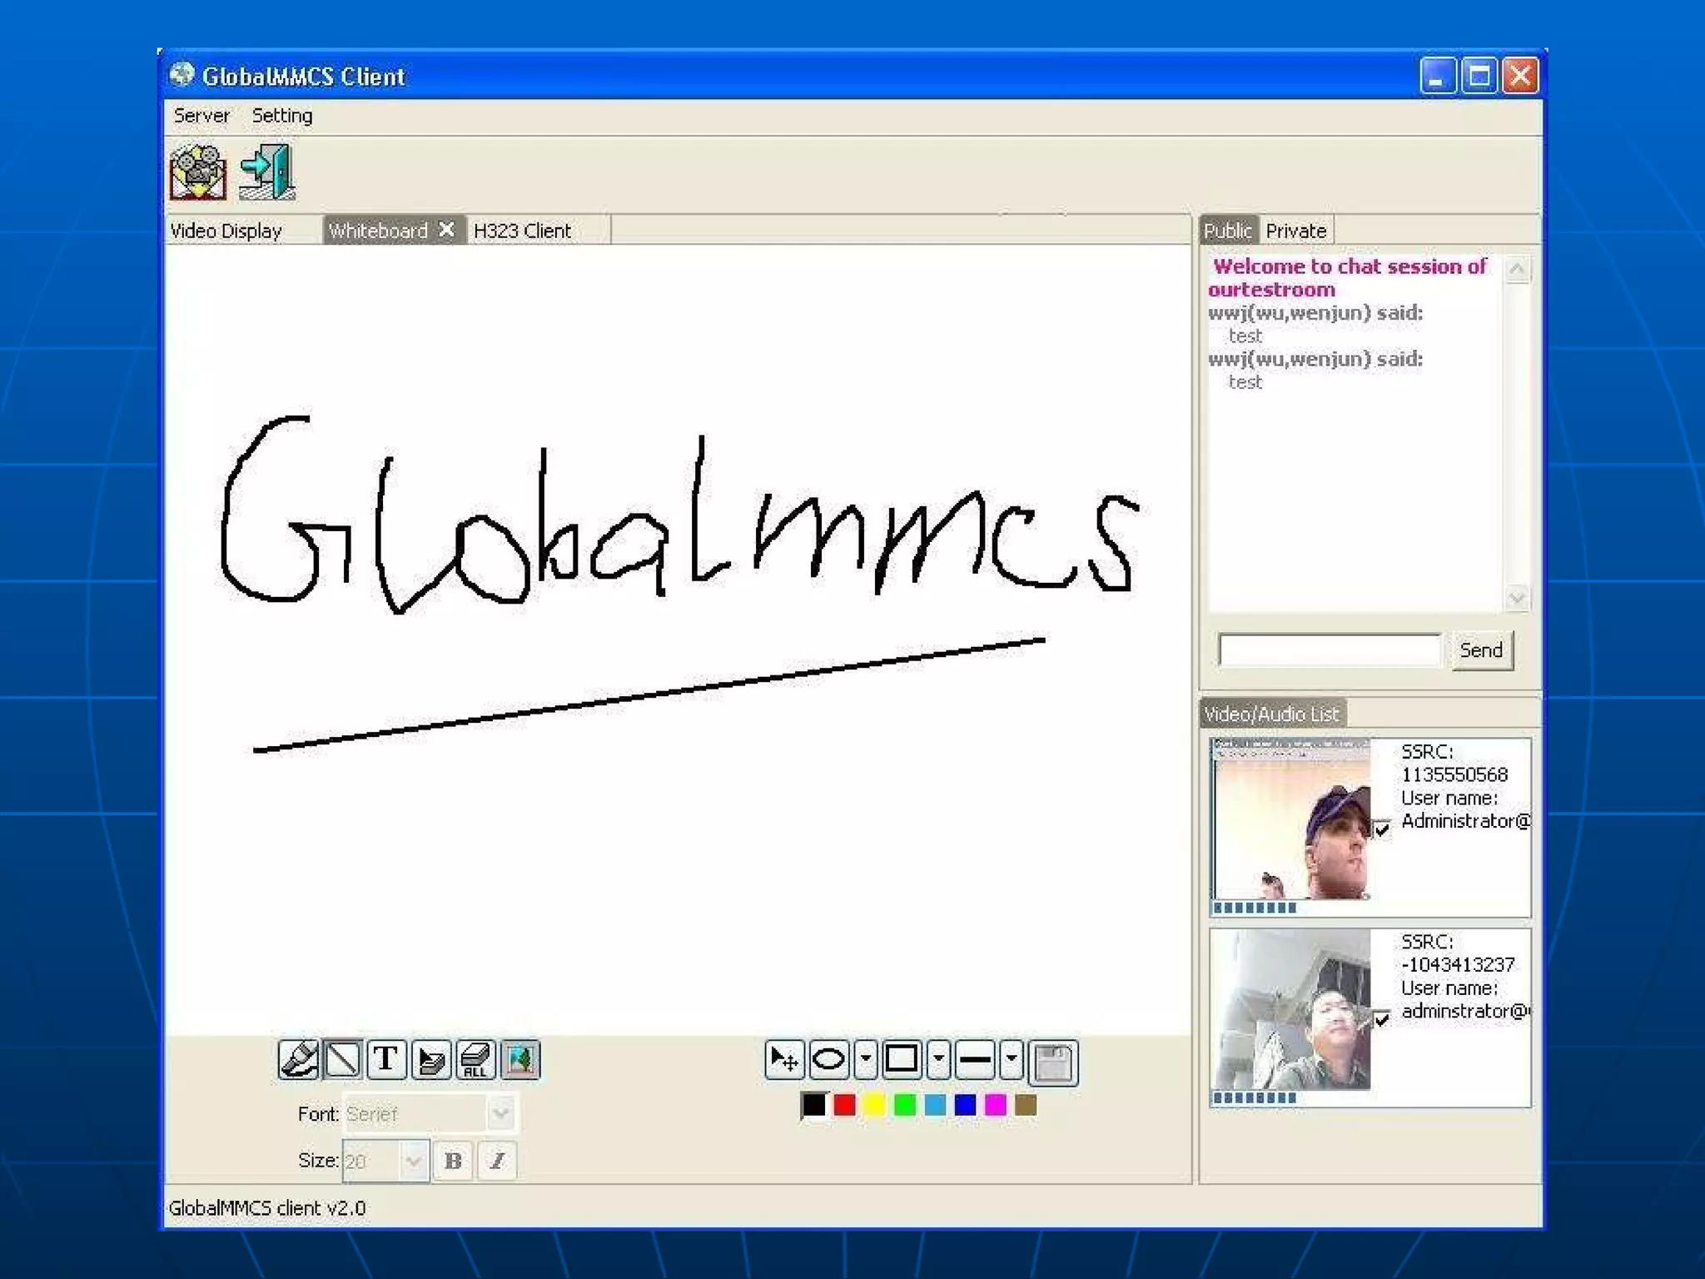
Task: Open the Server menu
Action: click(x=201, y=116)
